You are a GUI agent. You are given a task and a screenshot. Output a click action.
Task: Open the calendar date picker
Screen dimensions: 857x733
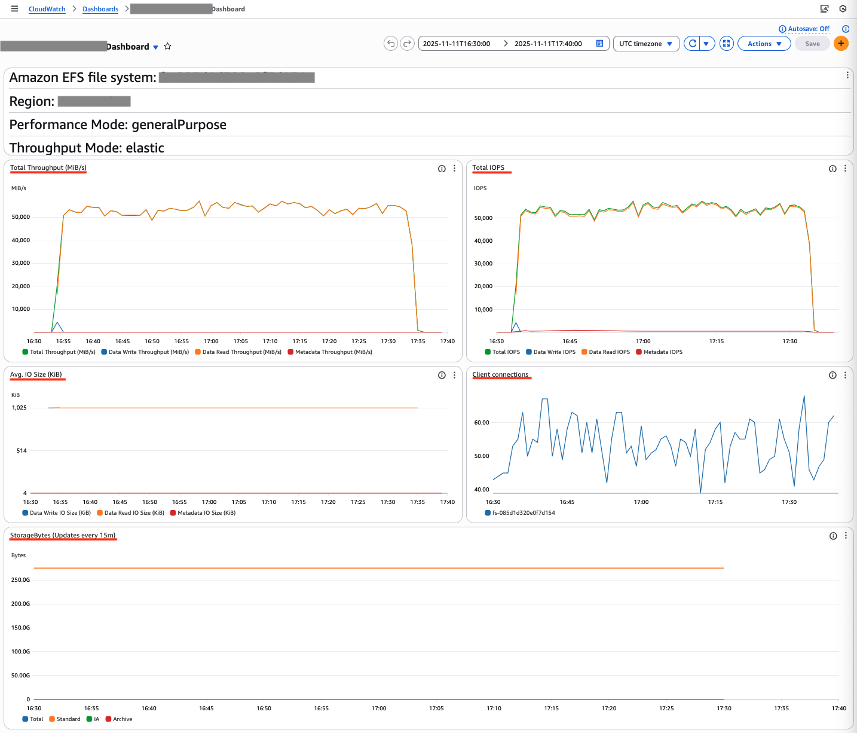[x=599, y=43]
